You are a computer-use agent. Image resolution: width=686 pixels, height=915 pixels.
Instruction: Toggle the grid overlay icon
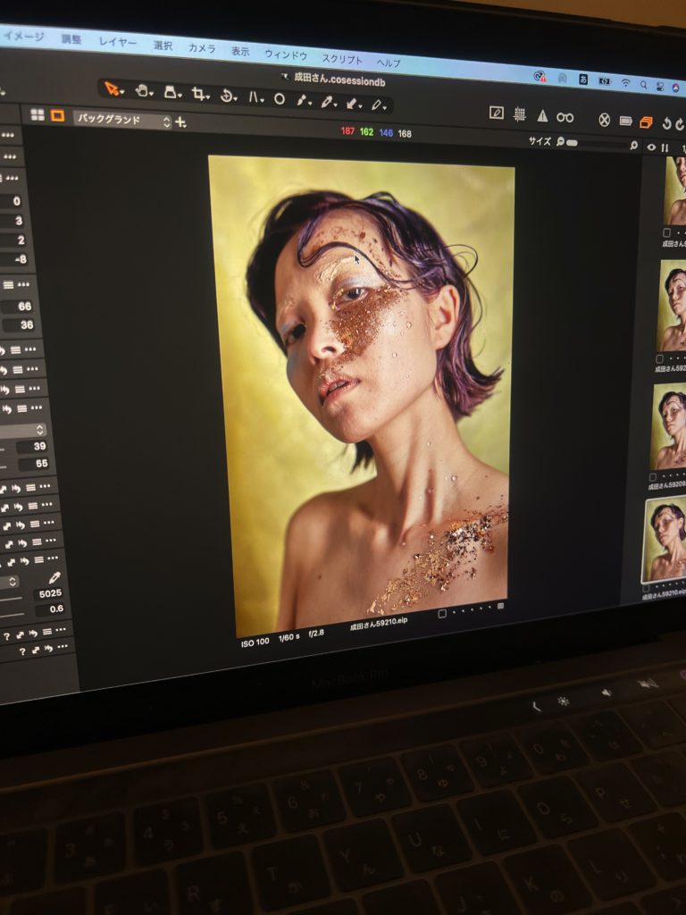(x=519, y=114)
